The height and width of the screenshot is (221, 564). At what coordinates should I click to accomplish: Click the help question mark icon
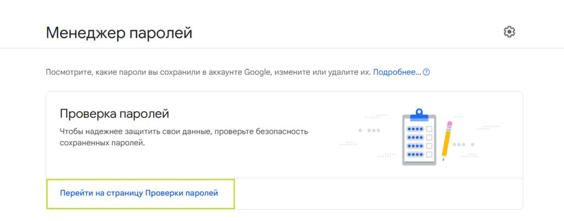426,72
